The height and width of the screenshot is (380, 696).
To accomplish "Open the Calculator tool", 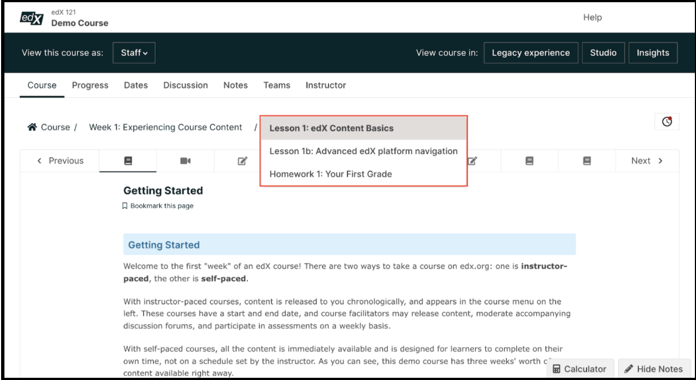I will [580, 369].
